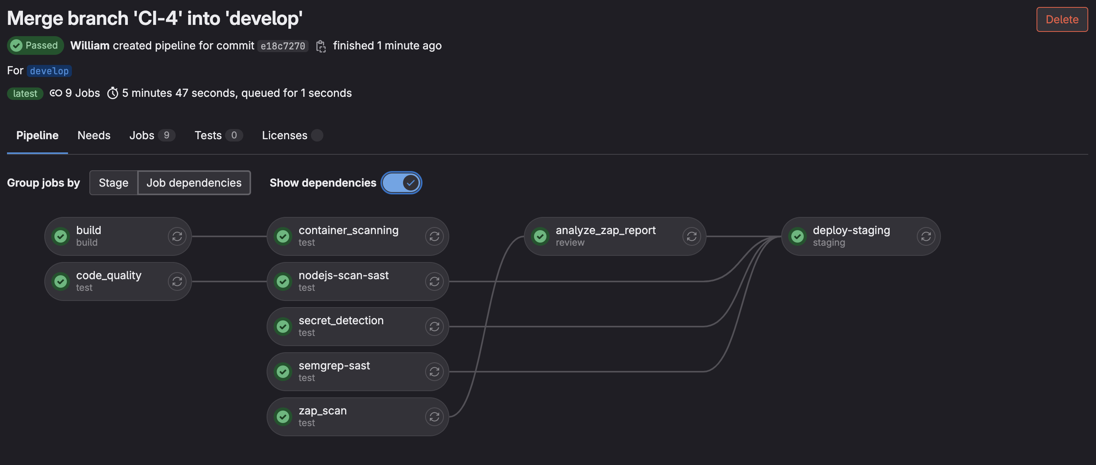Screen dimensions: 1096x465
Task: Retry the semgrep-sast job
Action: [x=434, y=371]
